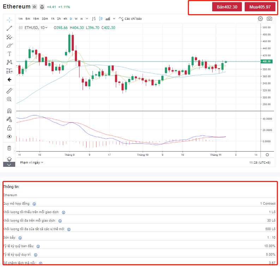The height and width of the screenshot is (267, 280).
Task: Toggle hide all drawings eye icon
Action: [10, 136]
